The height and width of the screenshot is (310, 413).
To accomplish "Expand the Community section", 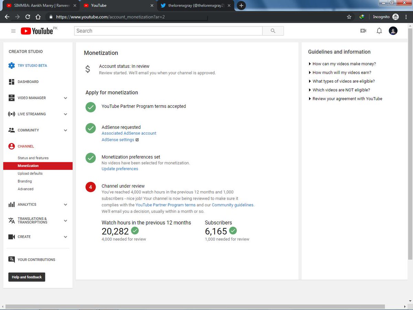I will coord(65,130).
